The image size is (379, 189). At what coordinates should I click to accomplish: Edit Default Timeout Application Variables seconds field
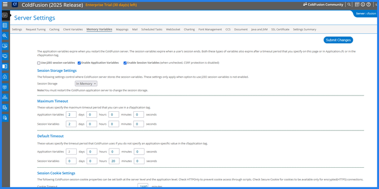(x=139, y=152)
